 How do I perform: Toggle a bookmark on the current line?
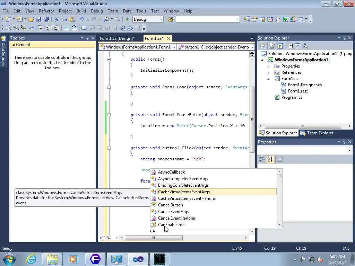click(84, 28)
